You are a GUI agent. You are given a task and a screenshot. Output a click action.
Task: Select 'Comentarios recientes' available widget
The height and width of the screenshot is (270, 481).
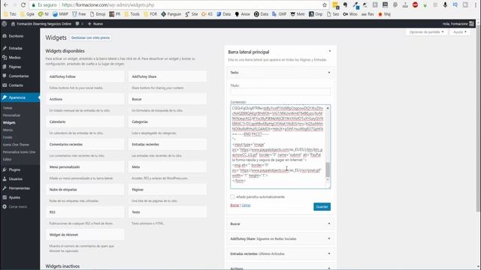pyautogui.click(x=85, y=144)
